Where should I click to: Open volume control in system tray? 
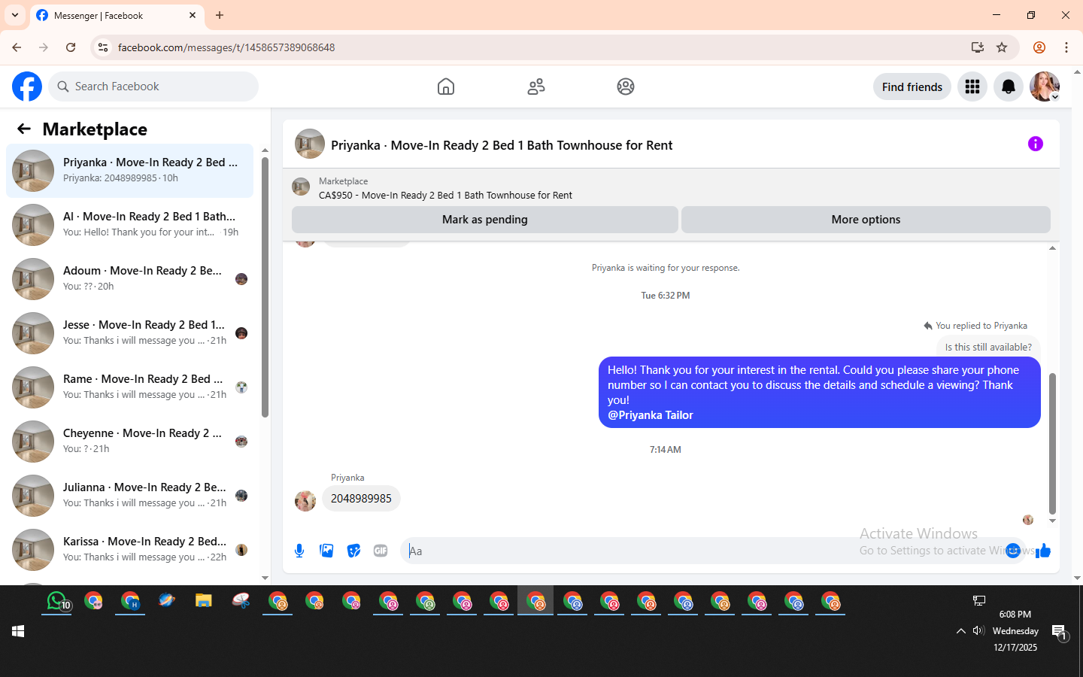coord(978,631)
